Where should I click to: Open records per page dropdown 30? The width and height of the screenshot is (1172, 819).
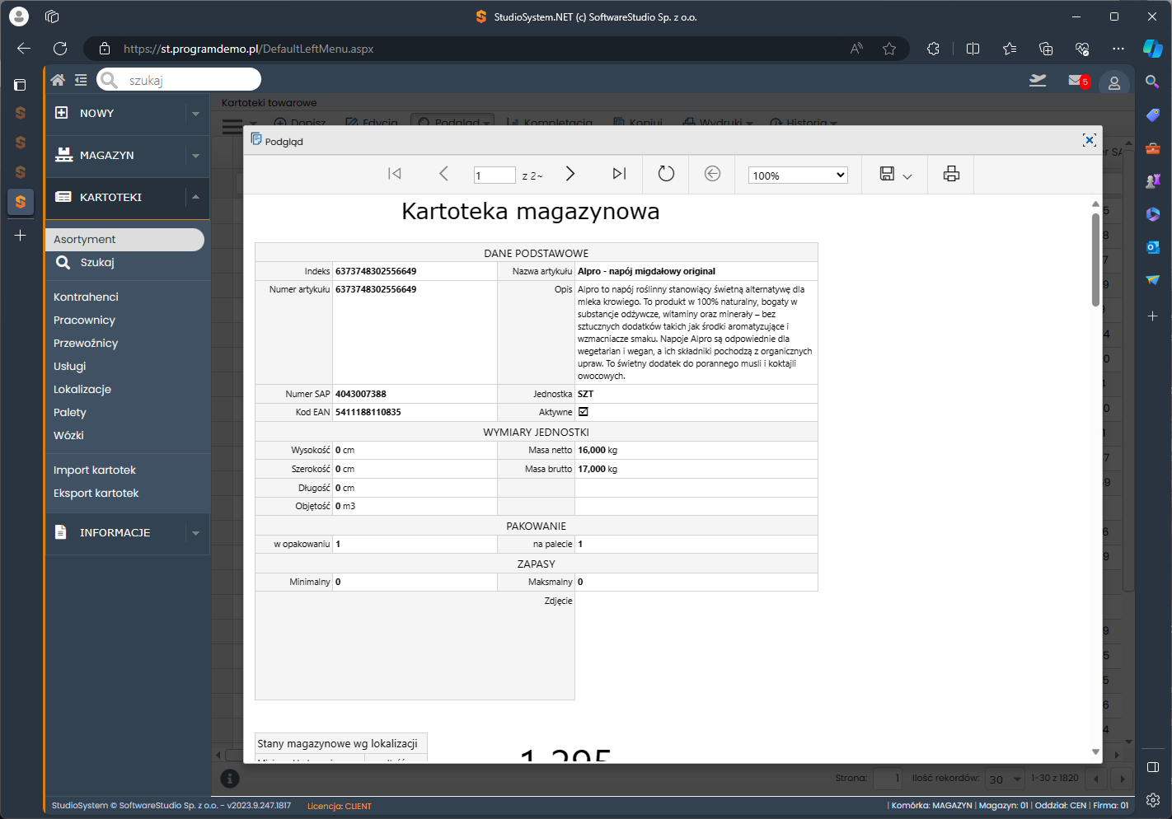coord(1005,779)
